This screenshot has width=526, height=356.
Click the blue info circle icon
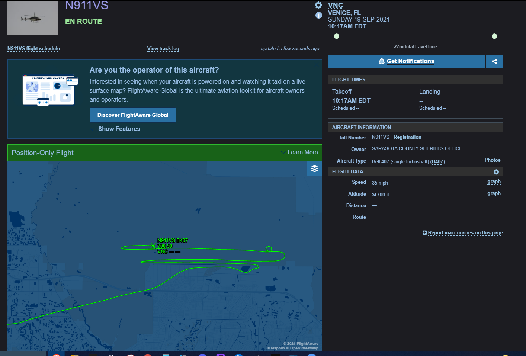pos(319,15)
